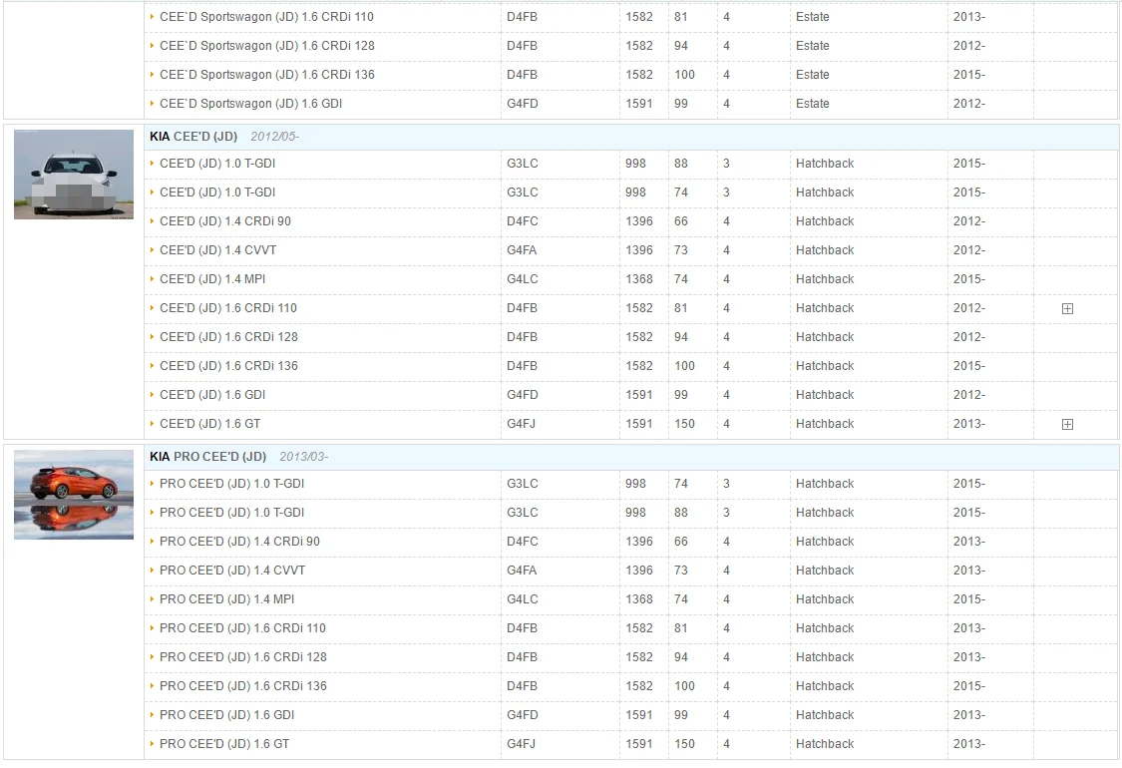
Task: Click engine code D4FC in CEE'D 1.4 CRDi 90 row
Action: [x=523, y=221]
